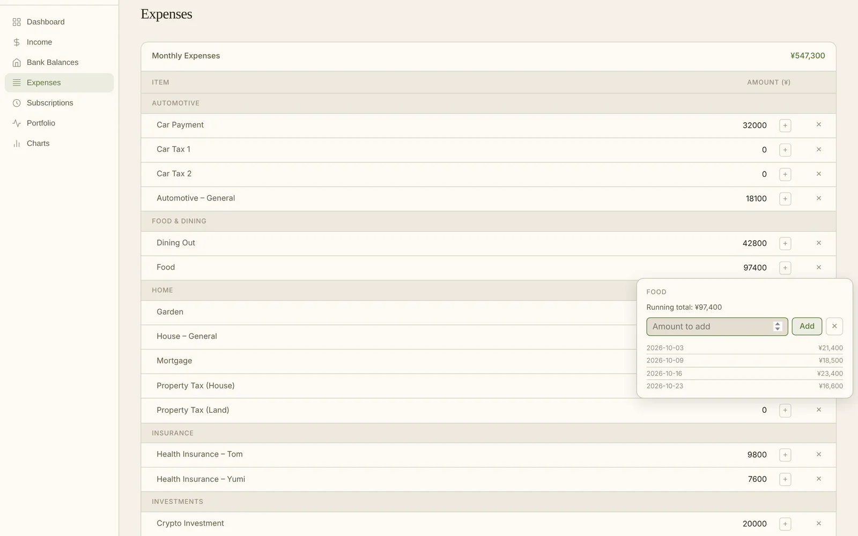
Task: Focus the Amount to add field
Action: 717,326
